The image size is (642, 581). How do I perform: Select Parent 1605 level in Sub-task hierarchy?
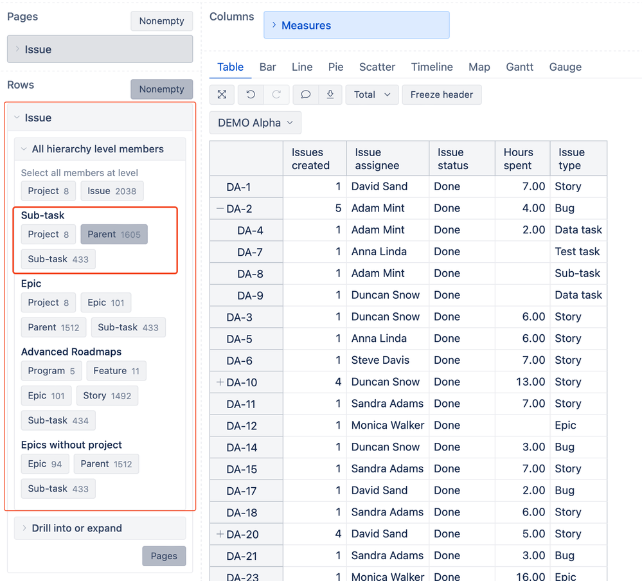click(x=114, y=234)
